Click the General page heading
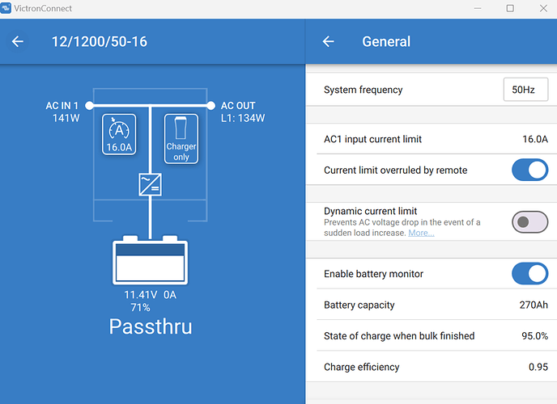The width and height of the screenshot is (557, 404). [x=386, y=41]
